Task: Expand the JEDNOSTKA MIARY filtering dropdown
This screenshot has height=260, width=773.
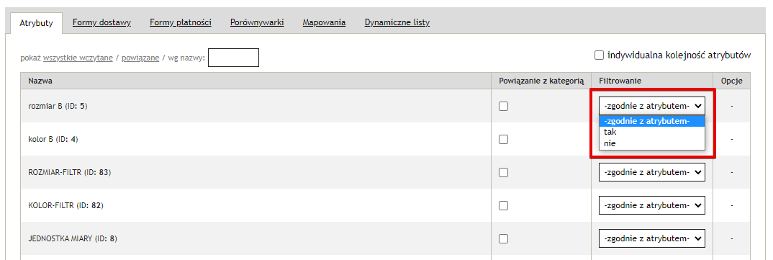Action: coord(652,238)
